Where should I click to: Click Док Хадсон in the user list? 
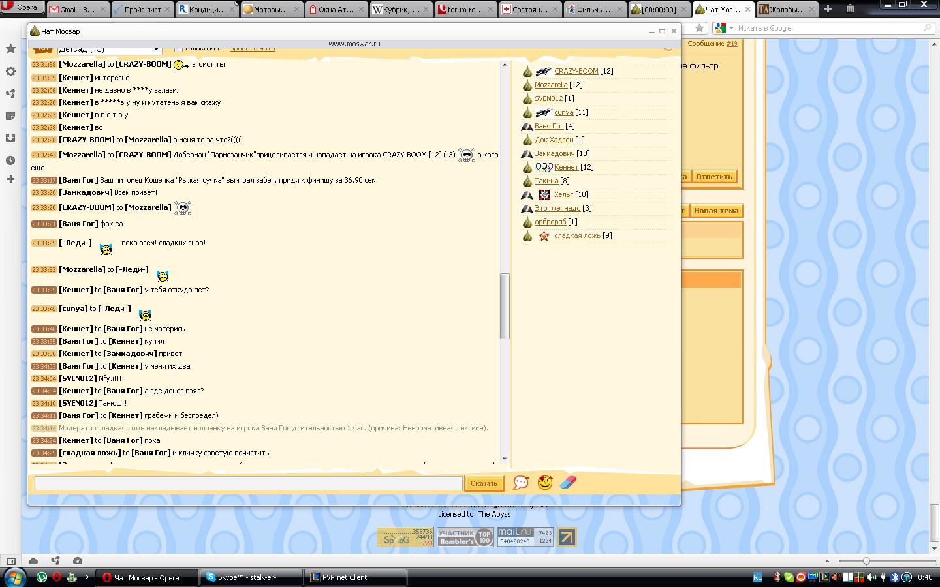point(554,140)
